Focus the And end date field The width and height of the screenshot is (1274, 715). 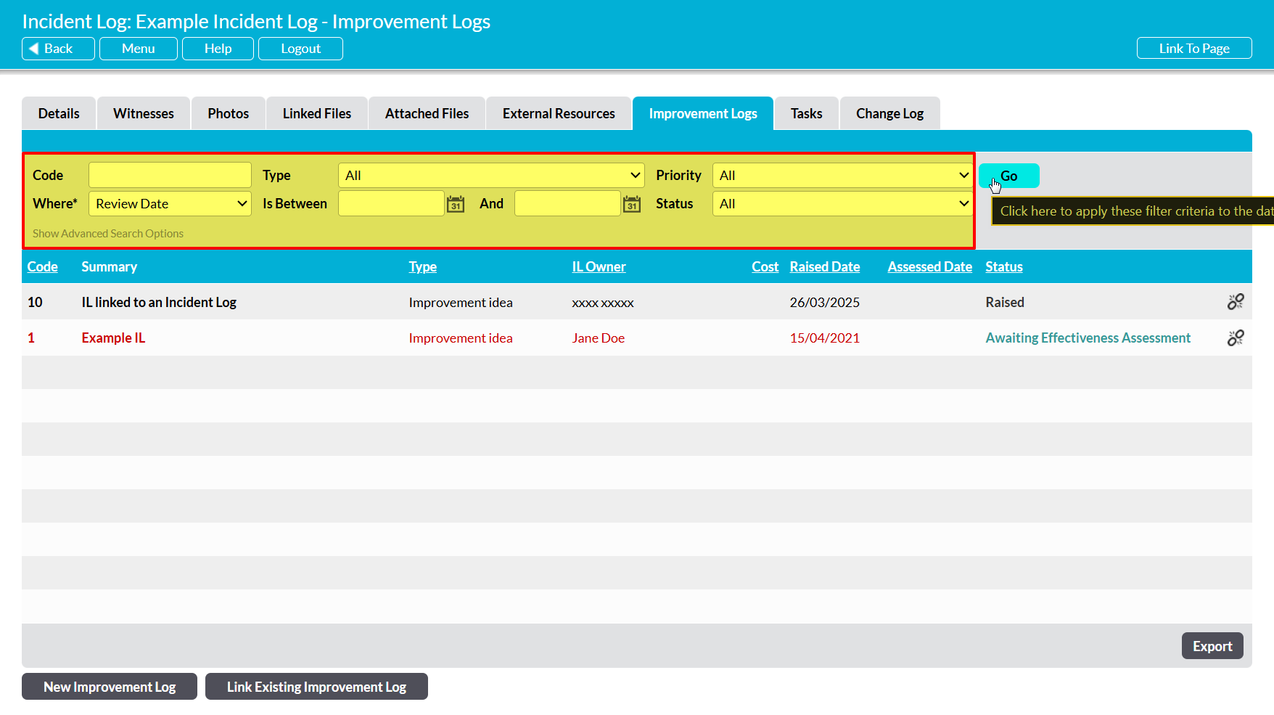[x=567, y=204]
